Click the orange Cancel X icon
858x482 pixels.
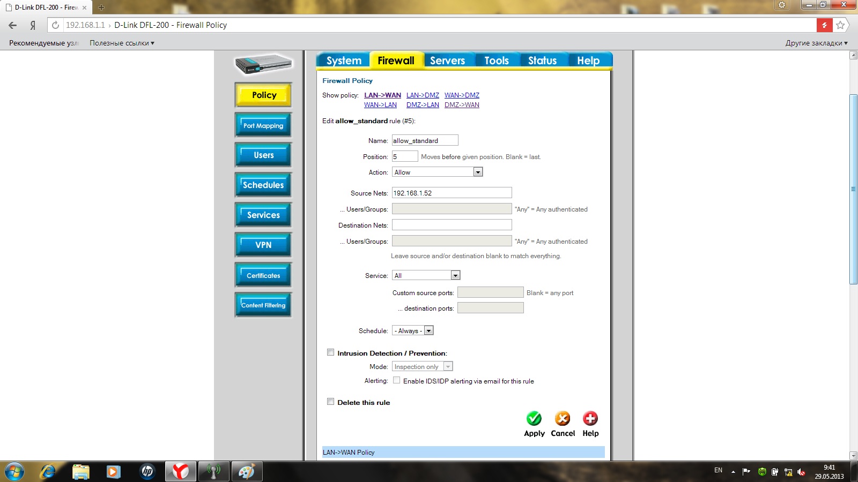tap(563, 418)
